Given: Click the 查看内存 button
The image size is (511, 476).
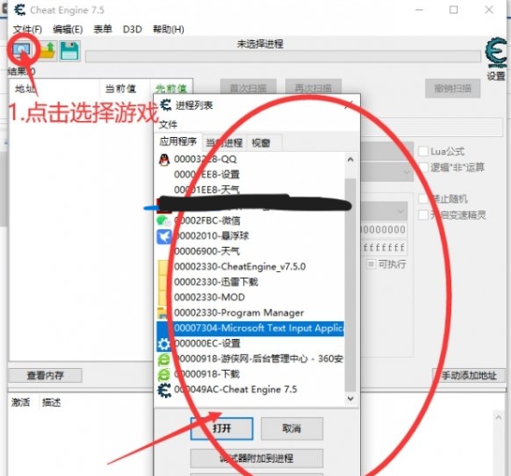Looking at the screenshot, I should [x=46, y=375].
